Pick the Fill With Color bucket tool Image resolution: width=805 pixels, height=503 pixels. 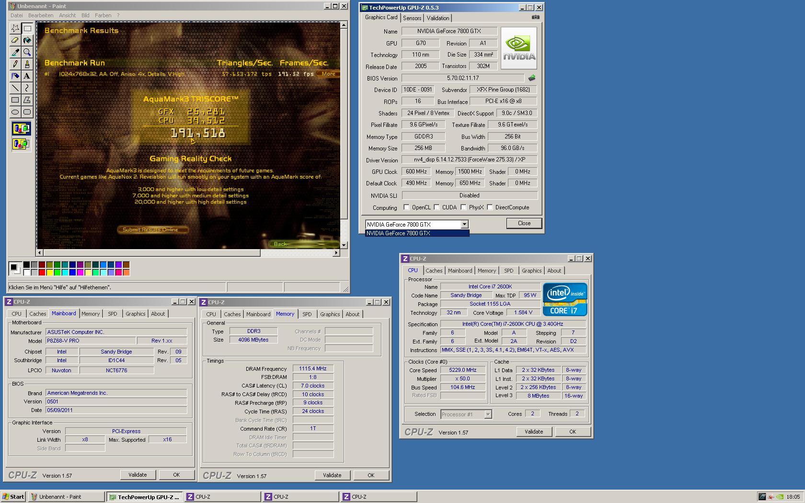27,40
